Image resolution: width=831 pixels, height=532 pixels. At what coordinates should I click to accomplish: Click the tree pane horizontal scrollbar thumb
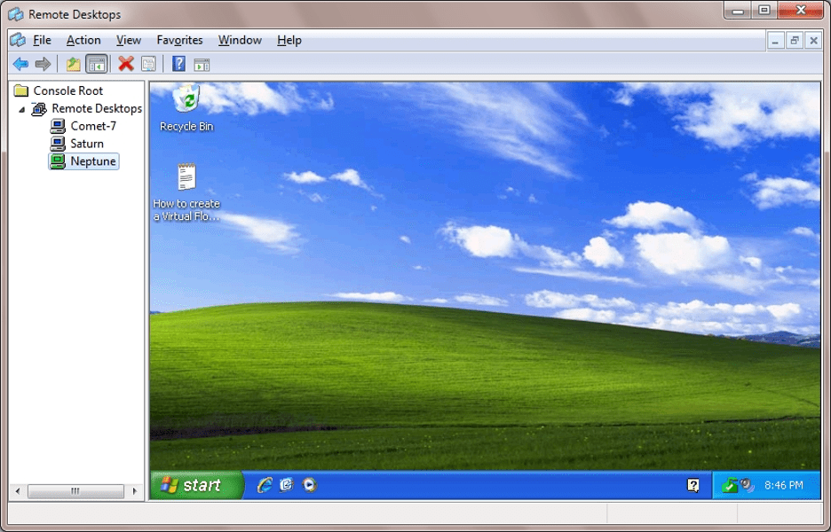click(75, 491)
